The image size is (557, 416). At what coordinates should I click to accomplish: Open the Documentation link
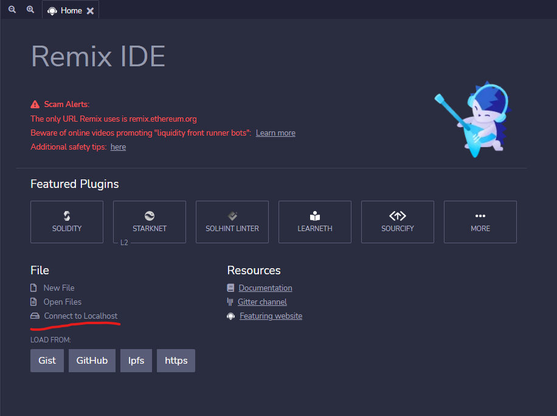tap(265, 288)
